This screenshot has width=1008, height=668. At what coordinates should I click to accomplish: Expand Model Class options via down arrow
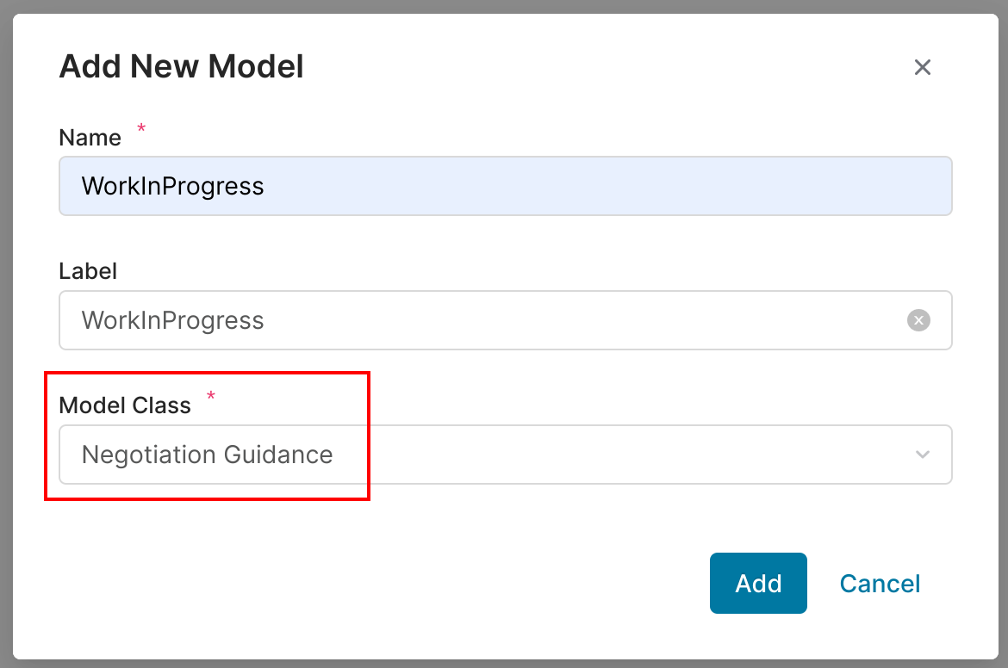point(923,455)
